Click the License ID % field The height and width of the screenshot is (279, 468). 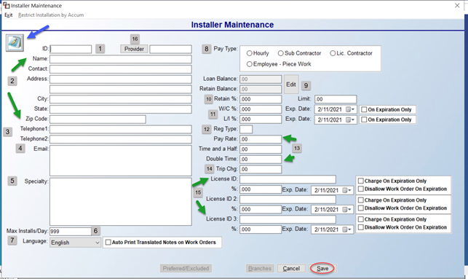point(261,189)
